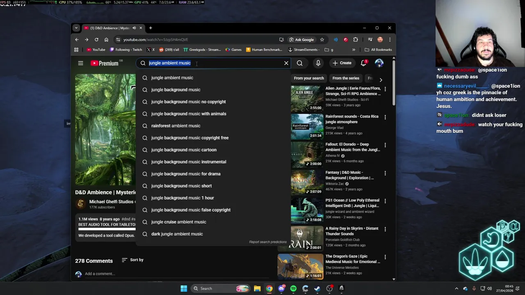Go back in the browser
This screenshot has width=525, height=295.
77,40
